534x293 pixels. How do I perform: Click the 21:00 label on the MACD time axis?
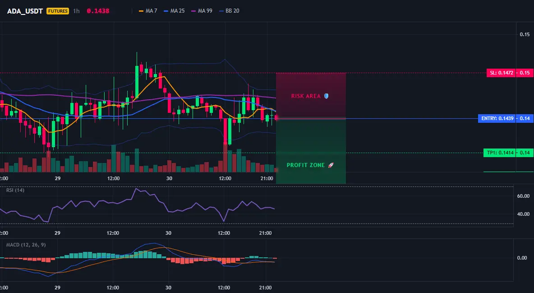[x=266, y=288]
